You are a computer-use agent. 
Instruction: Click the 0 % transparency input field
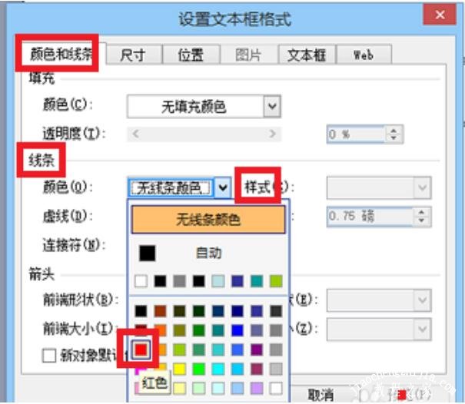[x=356, y=134]
